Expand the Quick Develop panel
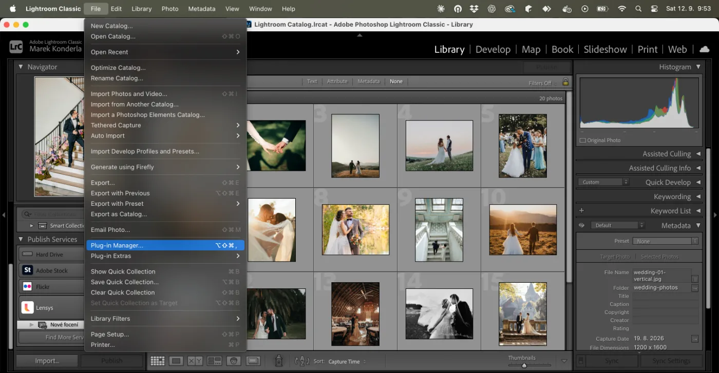 tap(698, 182)
